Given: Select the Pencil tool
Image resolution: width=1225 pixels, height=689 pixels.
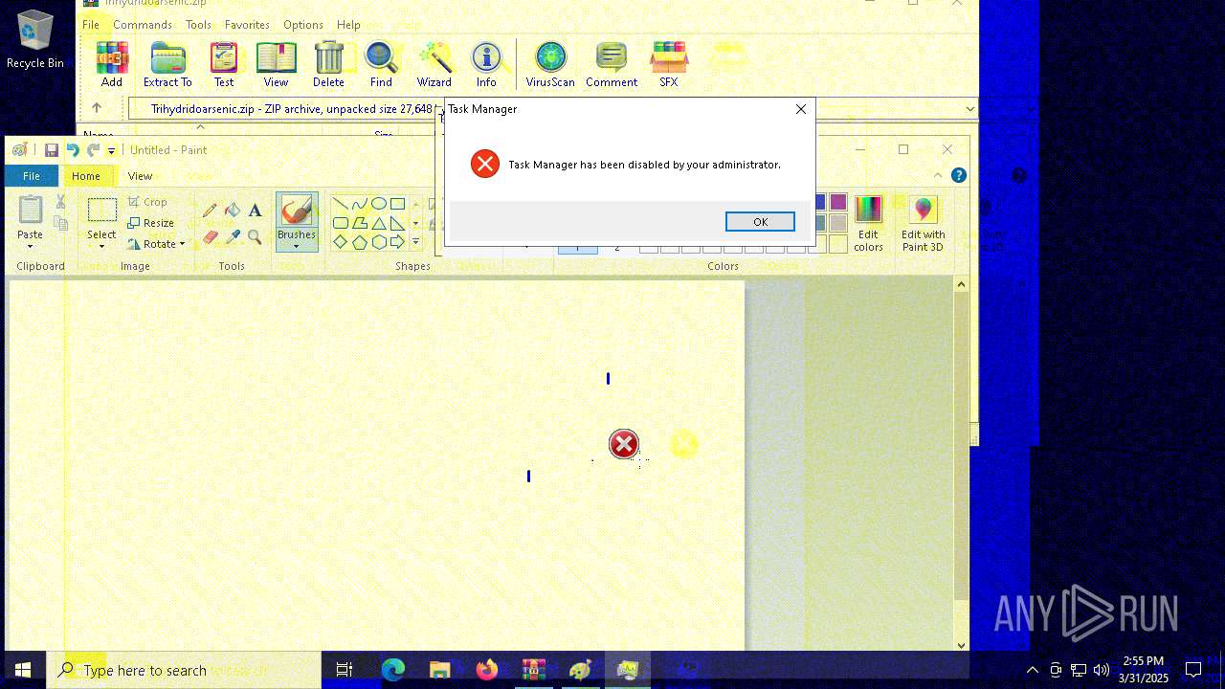Looking at the screenshot, I should pyautogui.click(x=210, y=211).
